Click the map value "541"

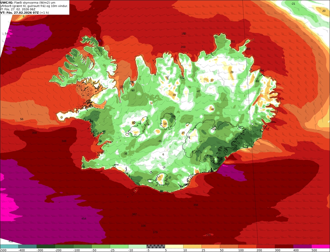(7, 34)
